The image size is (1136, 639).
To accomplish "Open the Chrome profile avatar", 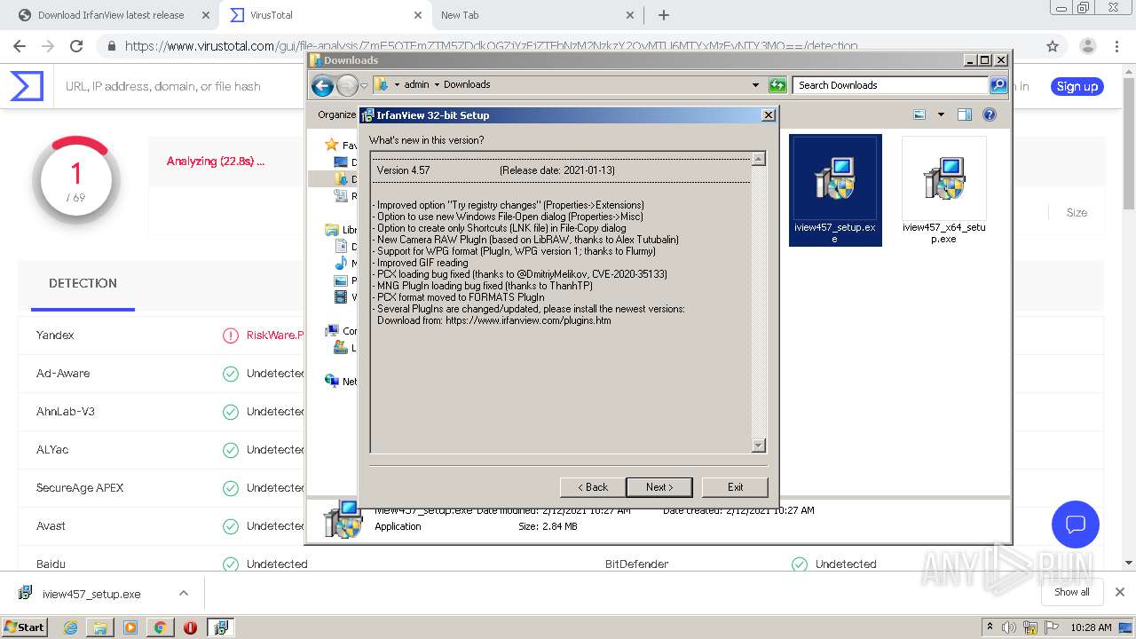I will 1087,46.
